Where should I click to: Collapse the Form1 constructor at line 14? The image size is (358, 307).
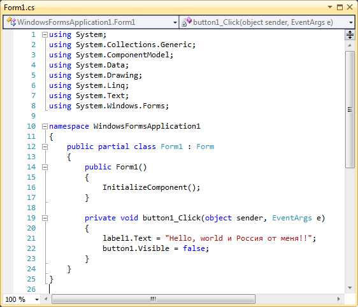(45, 168)
